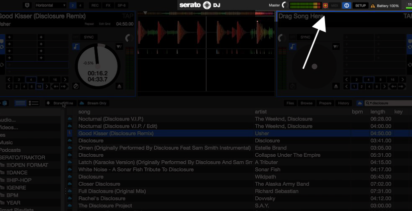Viewport: 412px width, 211px height.
Task: Click the orange limiter warning icon beside master meter
Action: coord(325,5)
